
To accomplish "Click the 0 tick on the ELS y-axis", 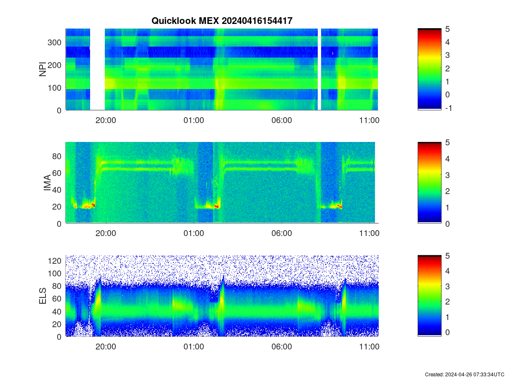I will (x=60, y=336).
